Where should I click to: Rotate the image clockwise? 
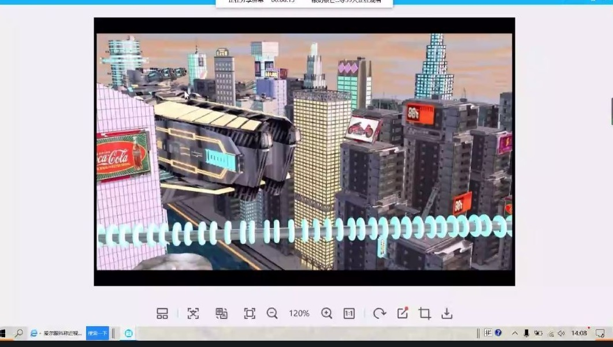379,314
